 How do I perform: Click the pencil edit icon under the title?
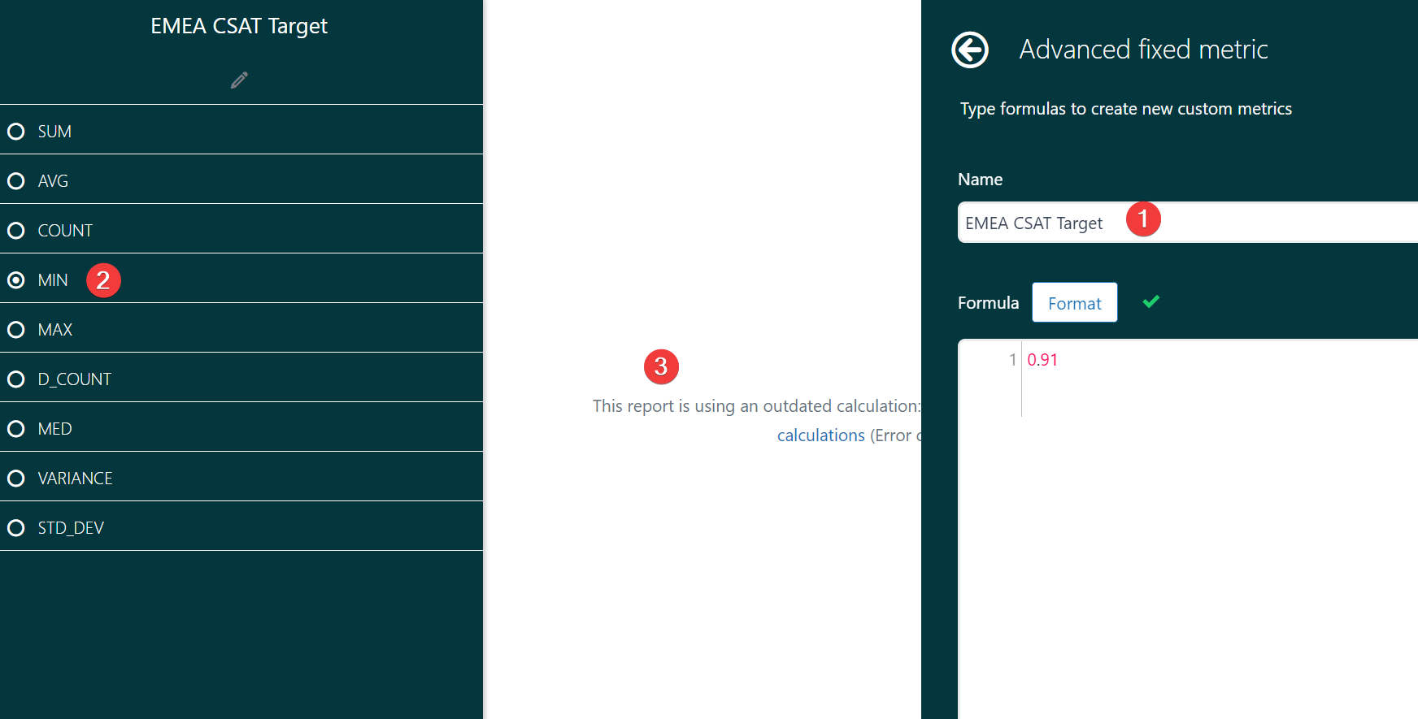coord(239,80)
